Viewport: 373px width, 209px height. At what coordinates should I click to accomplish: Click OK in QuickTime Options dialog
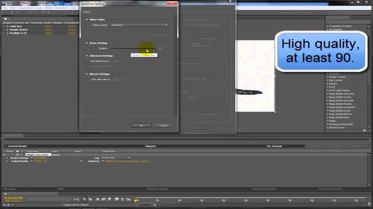pos(141,126)
